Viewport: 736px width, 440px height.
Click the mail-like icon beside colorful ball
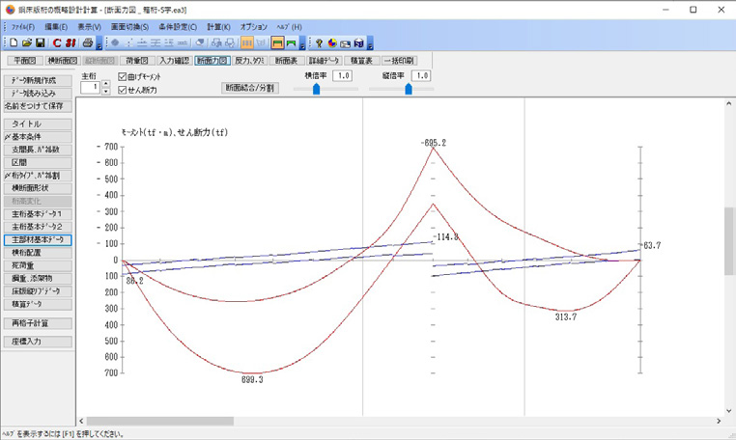(346, 43)
